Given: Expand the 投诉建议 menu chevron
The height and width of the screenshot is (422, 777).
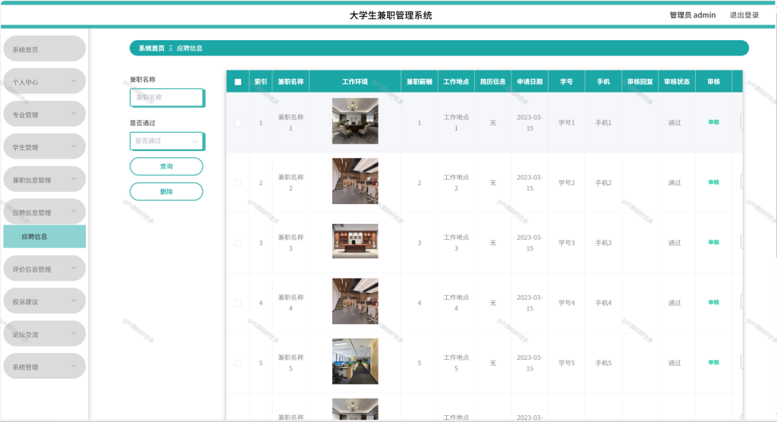Looking at the screenshot, I should 74,301.
